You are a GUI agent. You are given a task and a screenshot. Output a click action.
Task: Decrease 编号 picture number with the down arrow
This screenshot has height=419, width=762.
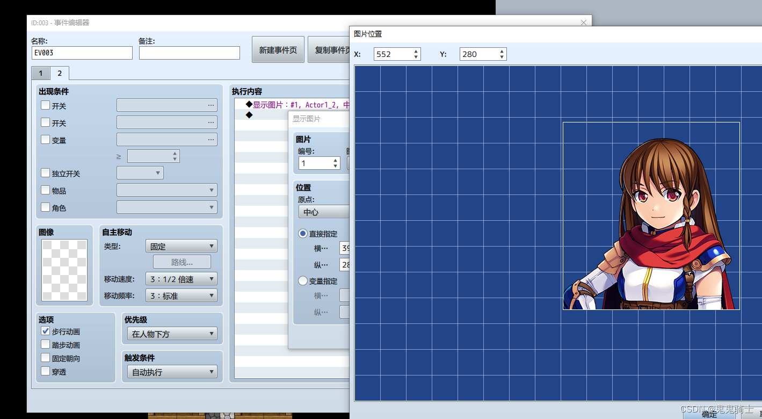click(x=336, y=166)
